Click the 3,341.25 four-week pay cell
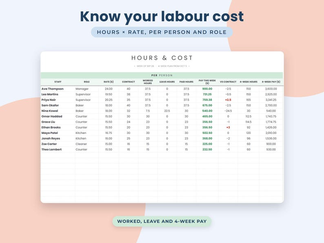The image size is (324, 243). [x=271, y=100]
